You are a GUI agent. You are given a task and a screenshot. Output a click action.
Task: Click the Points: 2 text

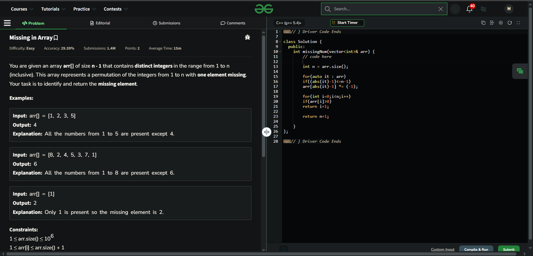(132, 48)
